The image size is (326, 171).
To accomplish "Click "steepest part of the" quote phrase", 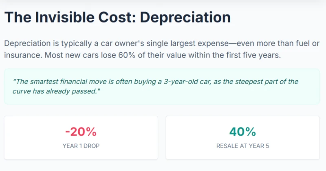I will click(267, 82).
